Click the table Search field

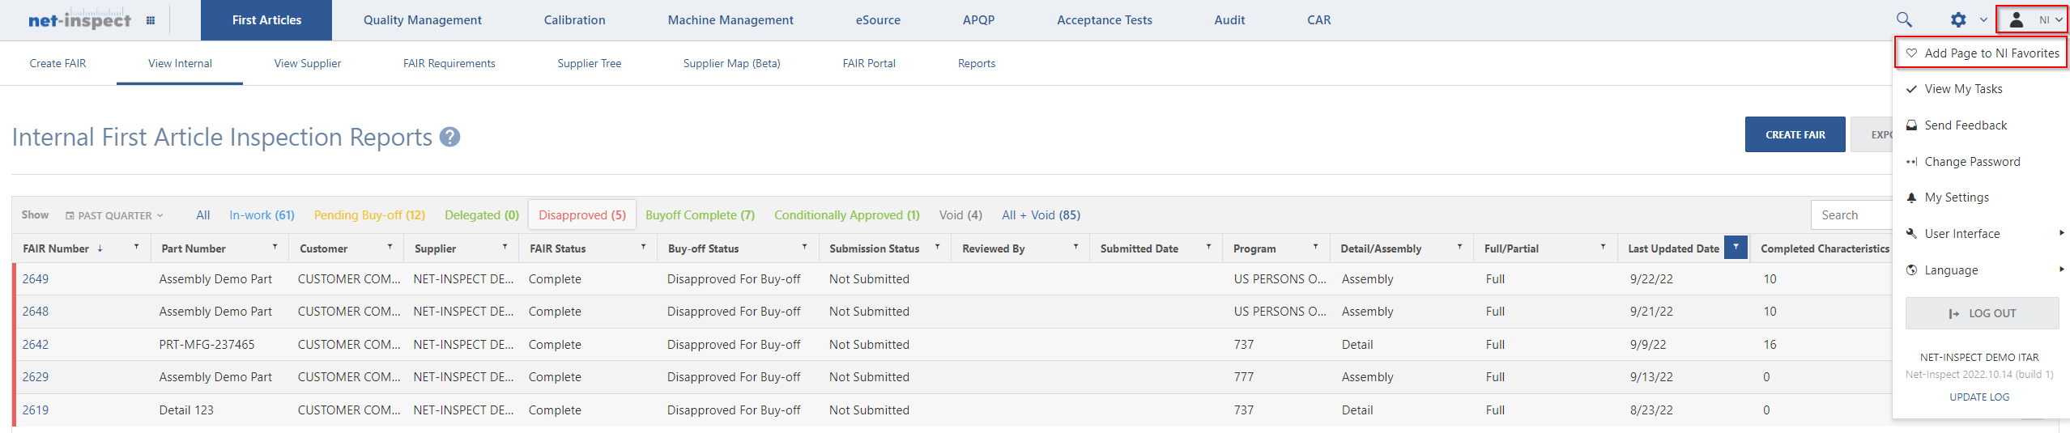coord(1852,215)
